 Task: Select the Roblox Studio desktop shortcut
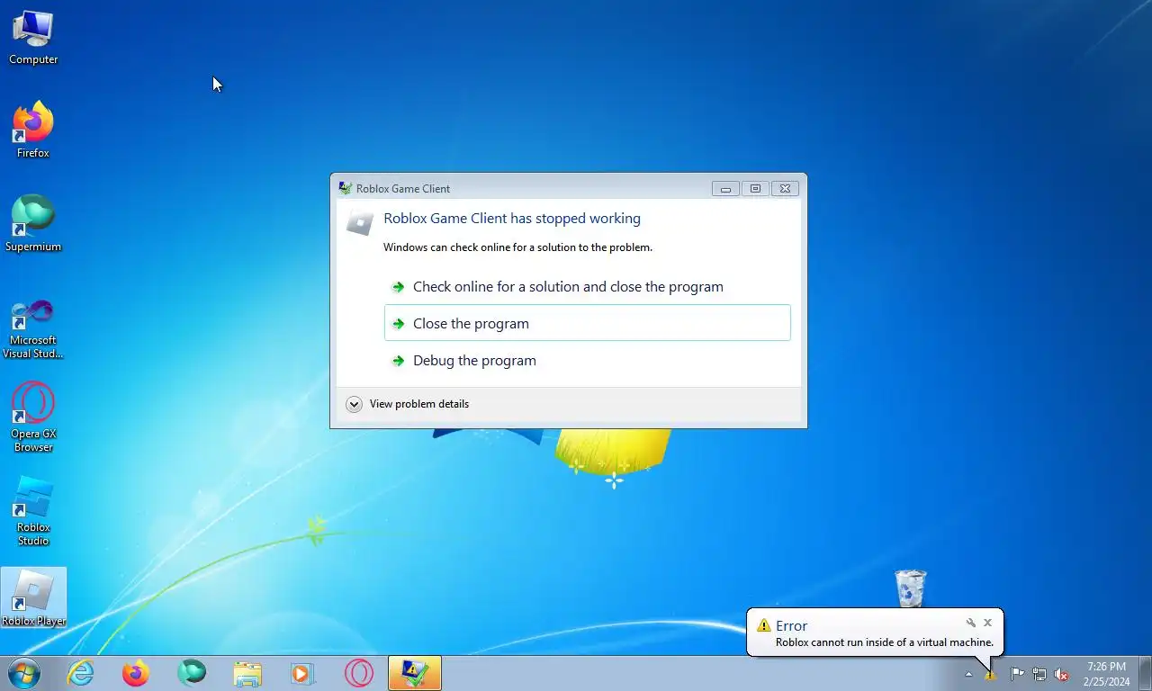(33, 511)
